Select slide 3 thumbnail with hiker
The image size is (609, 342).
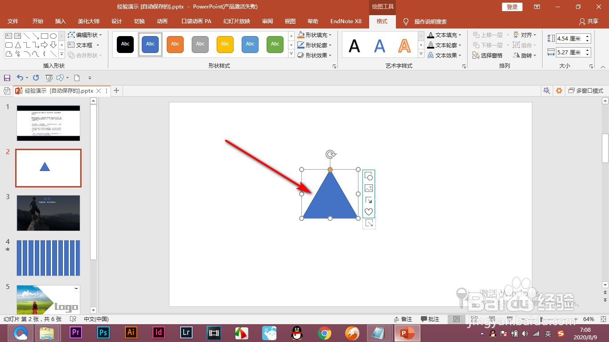[49, 213]
